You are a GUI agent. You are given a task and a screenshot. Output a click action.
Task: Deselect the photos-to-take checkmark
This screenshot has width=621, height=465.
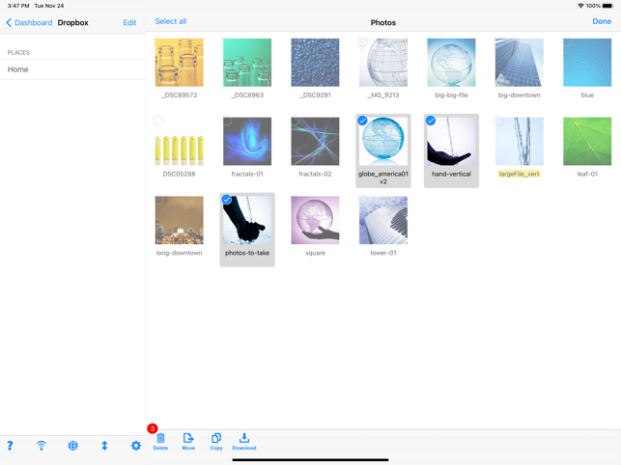227,199
